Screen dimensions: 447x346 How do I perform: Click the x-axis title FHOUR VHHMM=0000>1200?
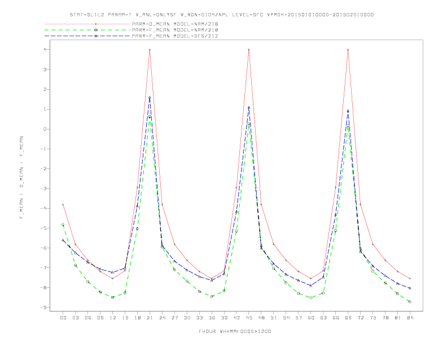point(235,331)
